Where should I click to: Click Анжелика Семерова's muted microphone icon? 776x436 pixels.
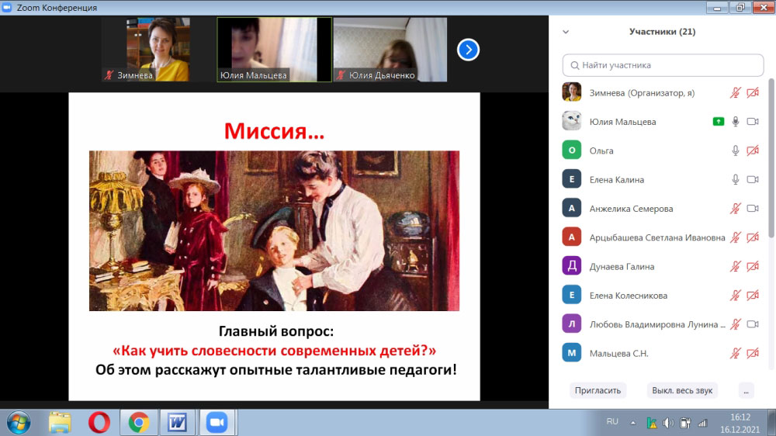coord(736,209)
